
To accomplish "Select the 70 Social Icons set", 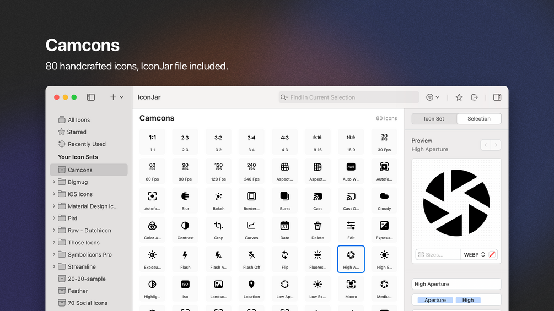I will (89, 303).
